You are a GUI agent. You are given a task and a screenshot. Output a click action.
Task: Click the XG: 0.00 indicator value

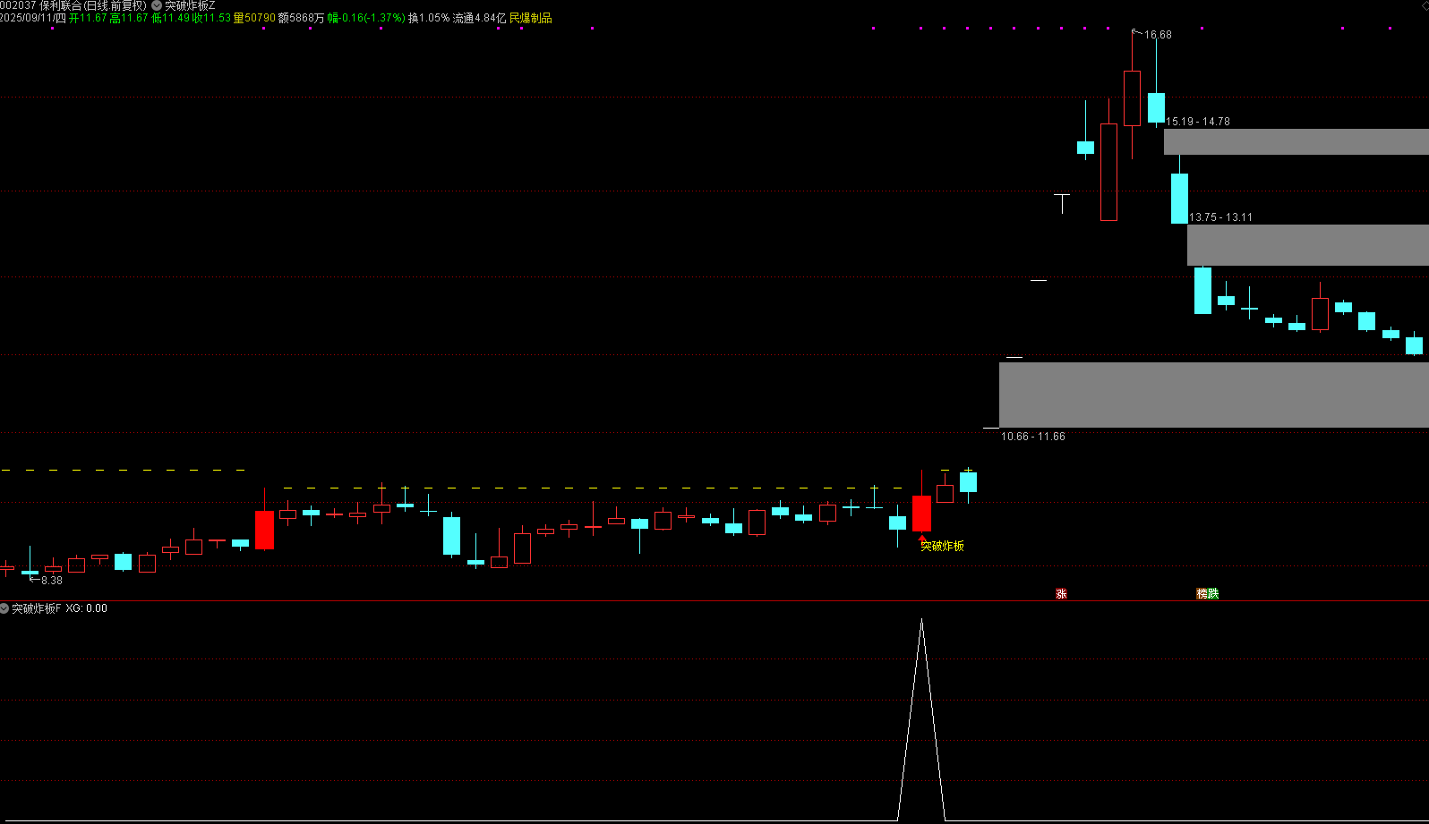click(x=86, y=608)
